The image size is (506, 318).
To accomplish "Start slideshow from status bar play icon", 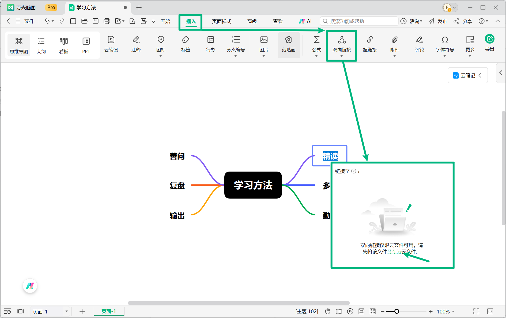I will pos(350,311).
